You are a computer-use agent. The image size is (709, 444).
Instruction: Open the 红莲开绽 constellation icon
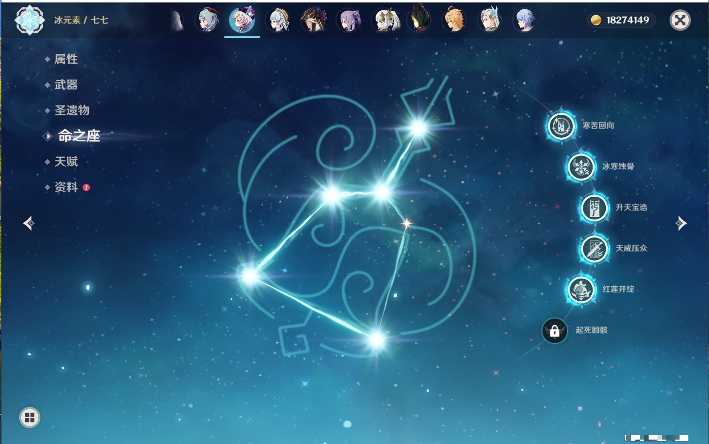(581, 289)
